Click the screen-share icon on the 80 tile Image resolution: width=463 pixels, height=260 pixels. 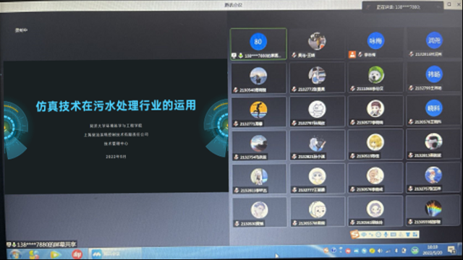234,56
